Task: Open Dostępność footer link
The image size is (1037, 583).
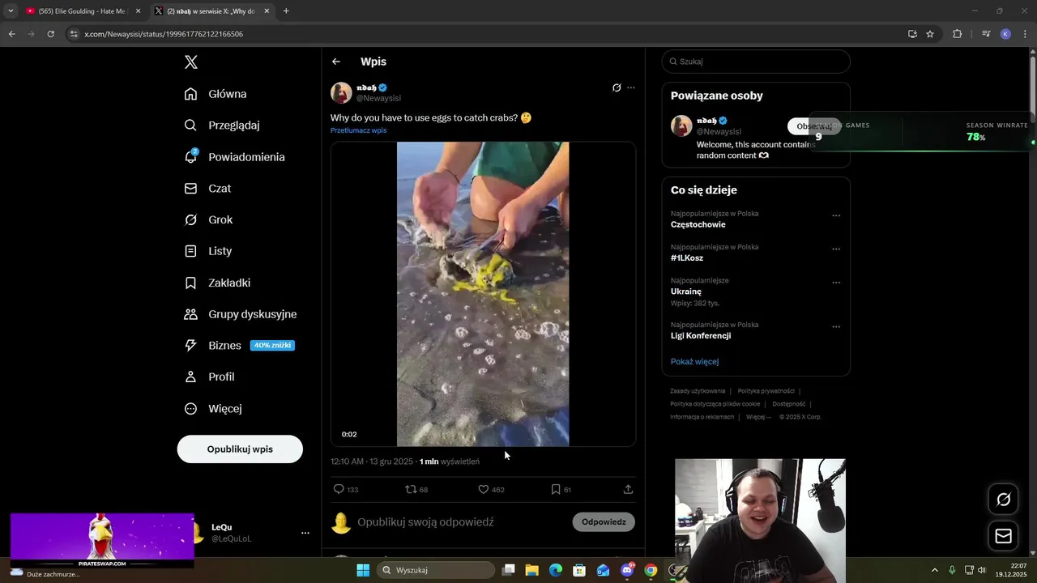Action: tap(789, 404)
